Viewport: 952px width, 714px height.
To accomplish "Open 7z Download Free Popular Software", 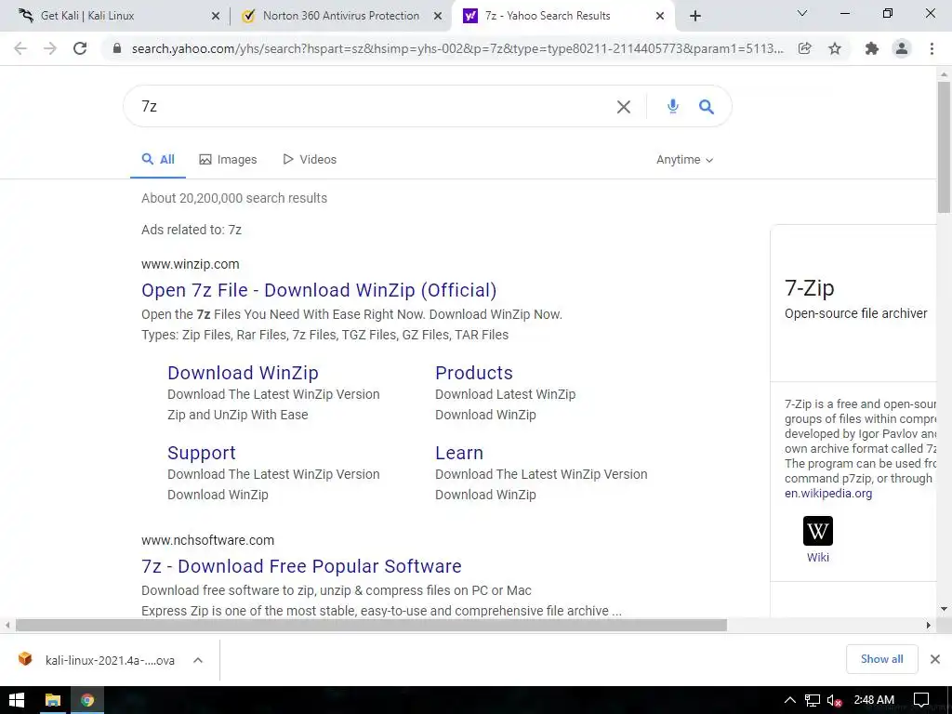I will click(x=301, y=566).
